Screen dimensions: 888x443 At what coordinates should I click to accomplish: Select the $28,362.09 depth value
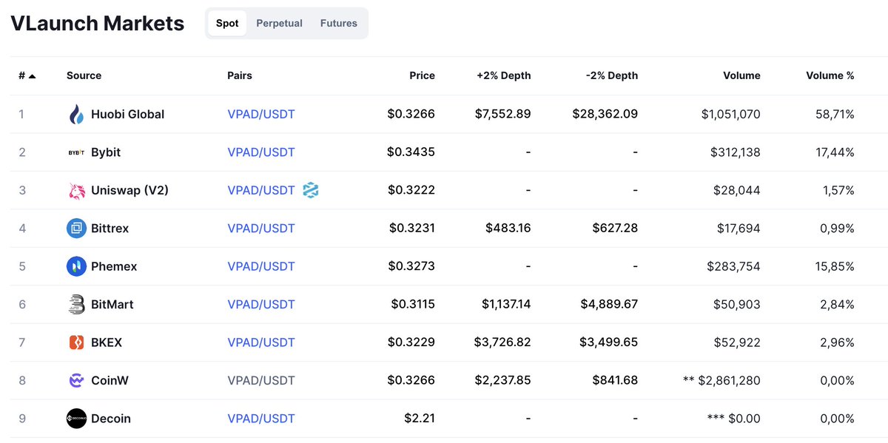tap(605, 114)
